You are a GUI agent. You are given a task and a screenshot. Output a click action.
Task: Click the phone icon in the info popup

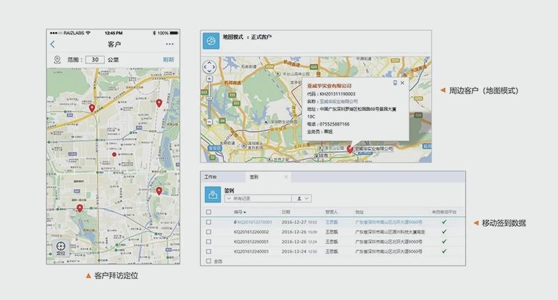pos(395,83)
